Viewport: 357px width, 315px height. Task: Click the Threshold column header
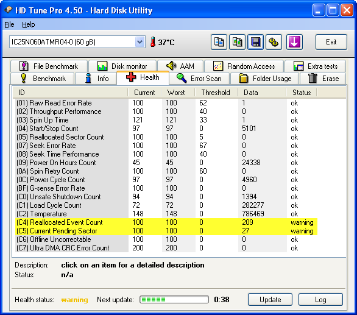click(x=216, y=93)
